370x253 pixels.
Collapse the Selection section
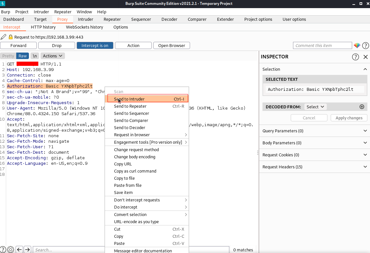point(365,69)
